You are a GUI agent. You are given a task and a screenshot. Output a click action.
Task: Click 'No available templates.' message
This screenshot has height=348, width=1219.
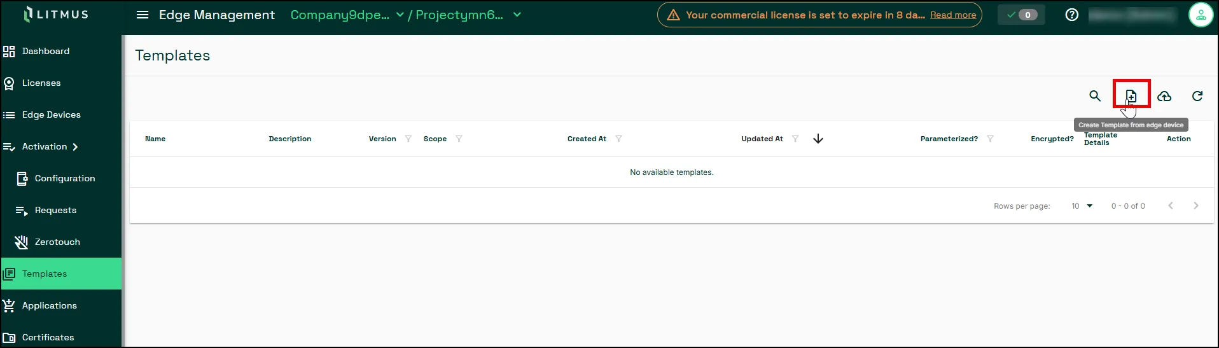pyautogui.click(x=672, y=172)
